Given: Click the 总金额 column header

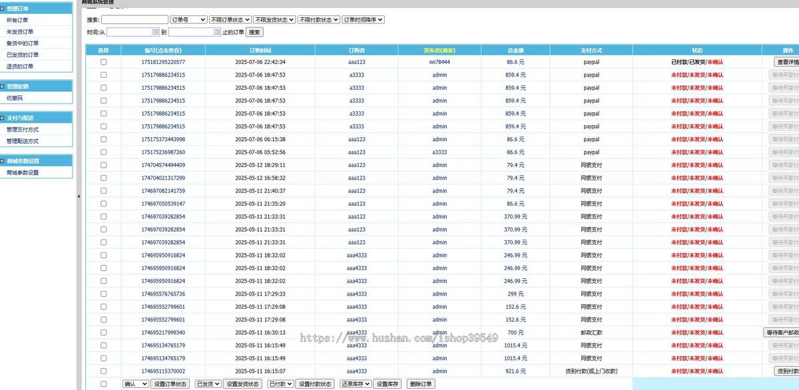Looking at the screenshot, I should tap(515, 51).
